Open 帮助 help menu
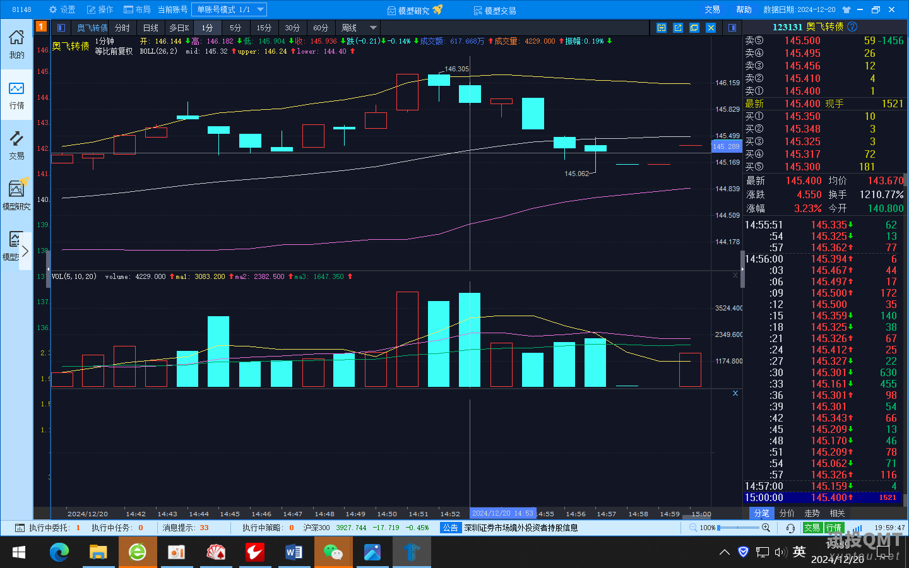Screen dimensions: 909x568 point(744,9)
